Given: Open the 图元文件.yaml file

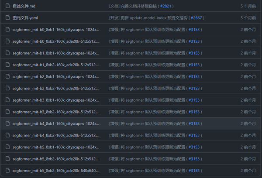Looking at the screenshot, I should click(x=26, y=18).
